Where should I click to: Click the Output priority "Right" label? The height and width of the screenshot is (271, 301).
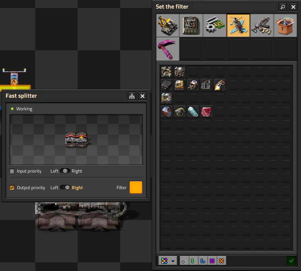click(x=77, y=188)
